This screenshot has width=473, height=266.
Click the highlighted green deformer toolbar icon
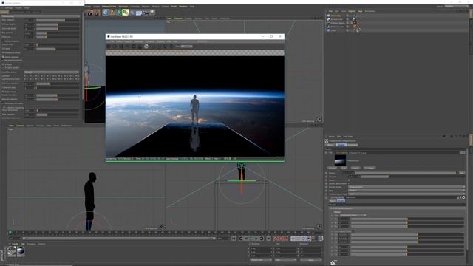(125, 13)
